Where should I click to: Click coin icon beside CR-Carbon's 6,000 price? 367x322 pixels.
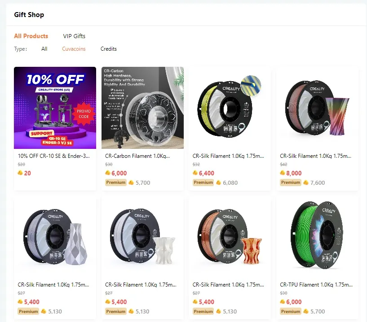click(x=108, y=173)
